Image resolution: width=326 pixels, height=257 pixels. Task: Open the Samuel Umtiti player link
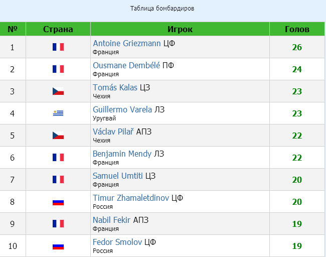(118, 176)
